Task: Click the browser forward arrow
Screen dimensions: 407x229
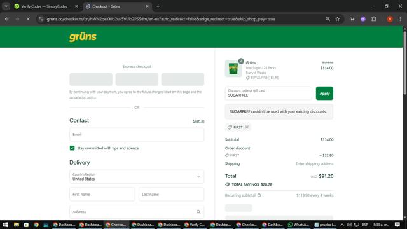Action: pos(17,19)
